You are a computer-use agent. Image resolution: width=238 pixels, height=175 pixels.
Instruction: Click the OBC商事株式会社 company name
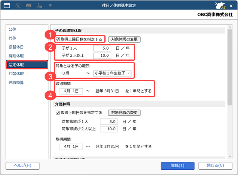pos(215,15)
